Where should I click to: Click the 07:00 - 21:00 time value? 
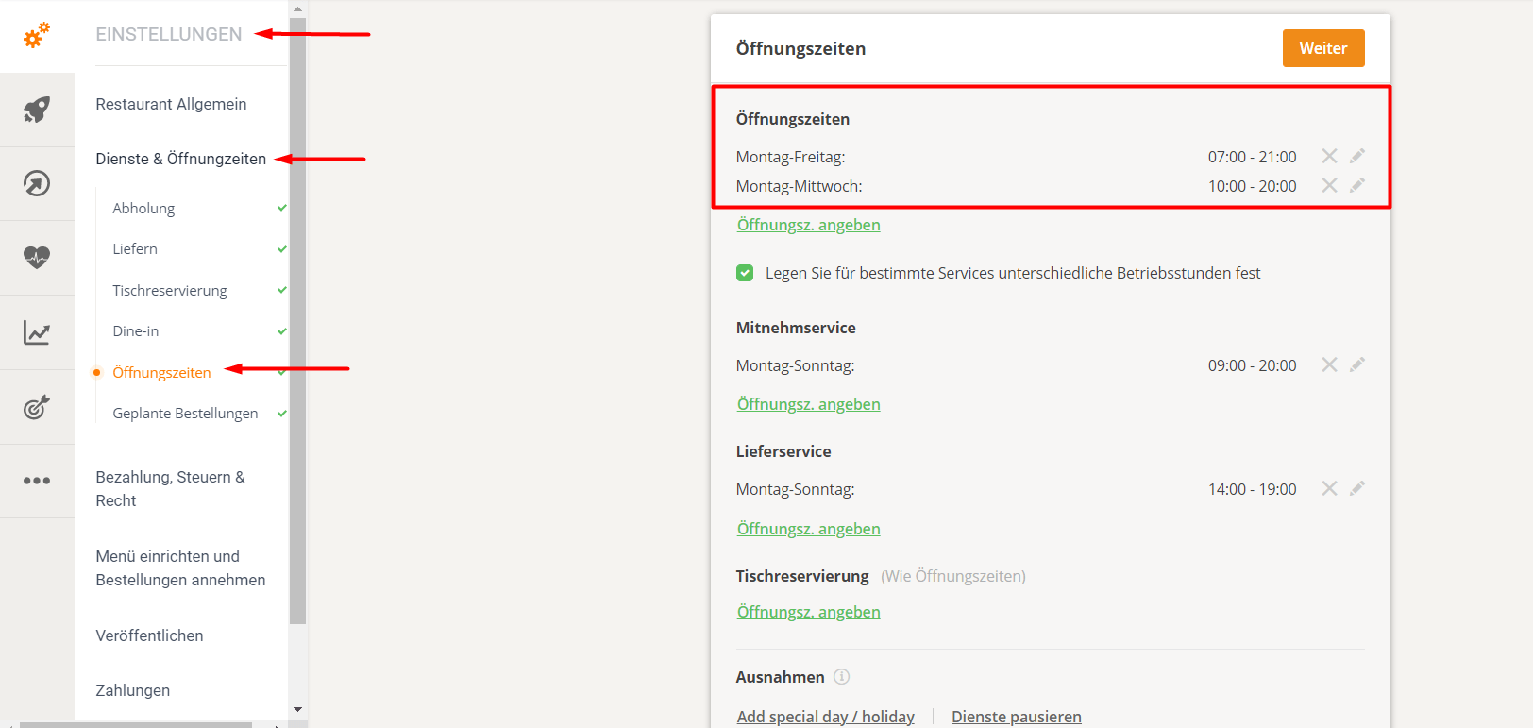coord(1253,157)
